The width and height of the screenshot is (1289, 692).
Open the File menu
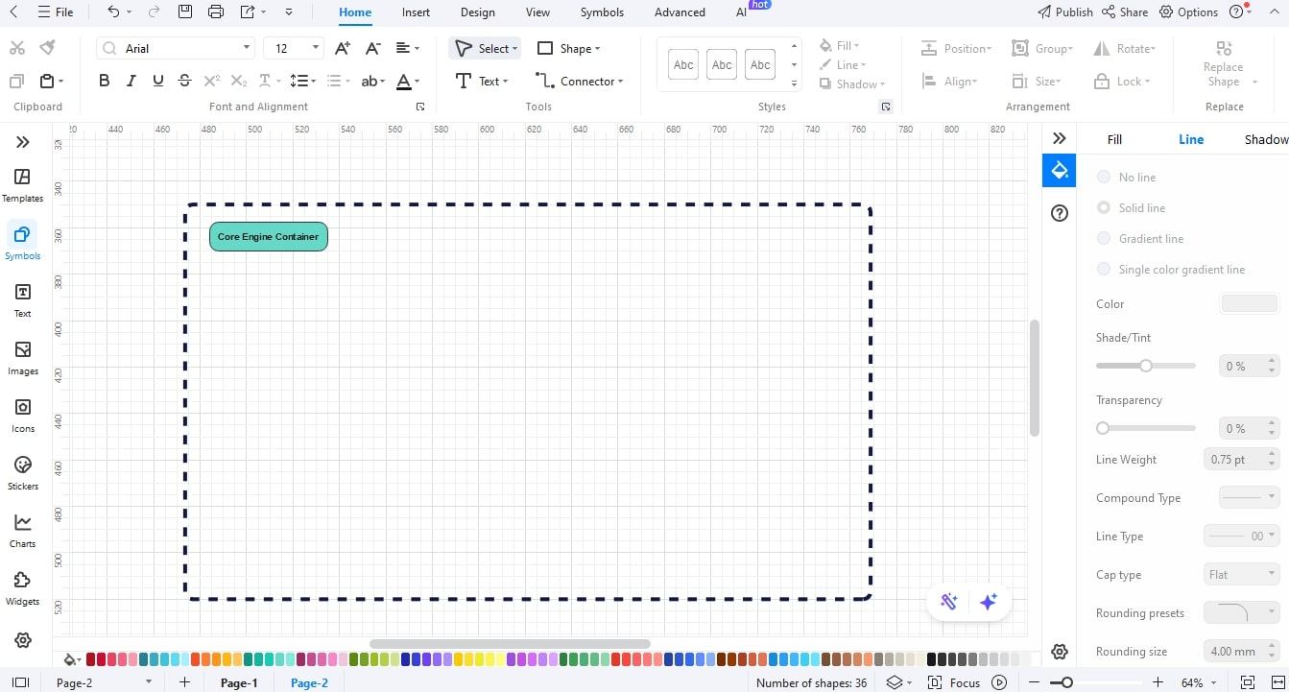(x=55, y=12)
